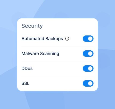Click the blue track of the DDos toggle
The image size is (115, 109).
[x=85, y=68]
